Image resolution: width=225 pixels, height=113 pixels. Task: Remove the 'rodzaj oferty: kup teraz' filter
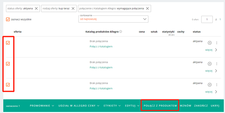click(73, 9)
